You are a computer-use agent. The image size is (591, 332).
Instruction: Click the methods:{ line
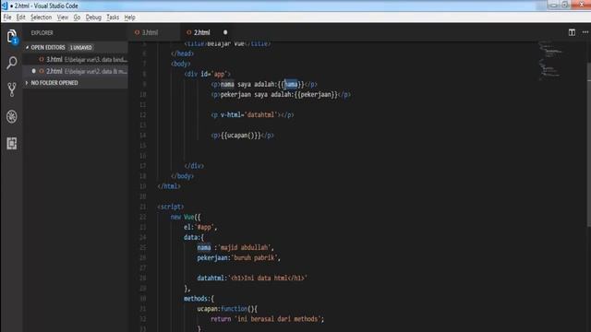[x=199, y=299]
